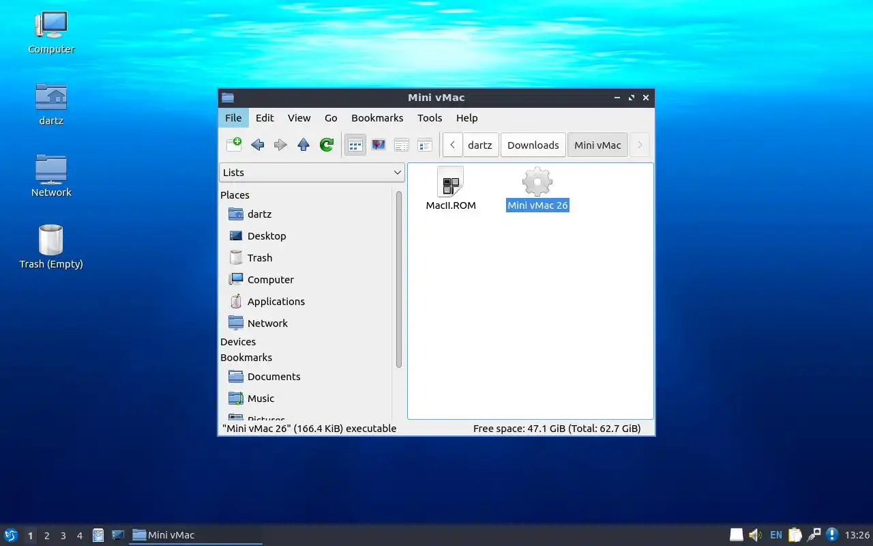
Task: Go to the parent folder with the up arrow
Action: [x=304, y=145]
